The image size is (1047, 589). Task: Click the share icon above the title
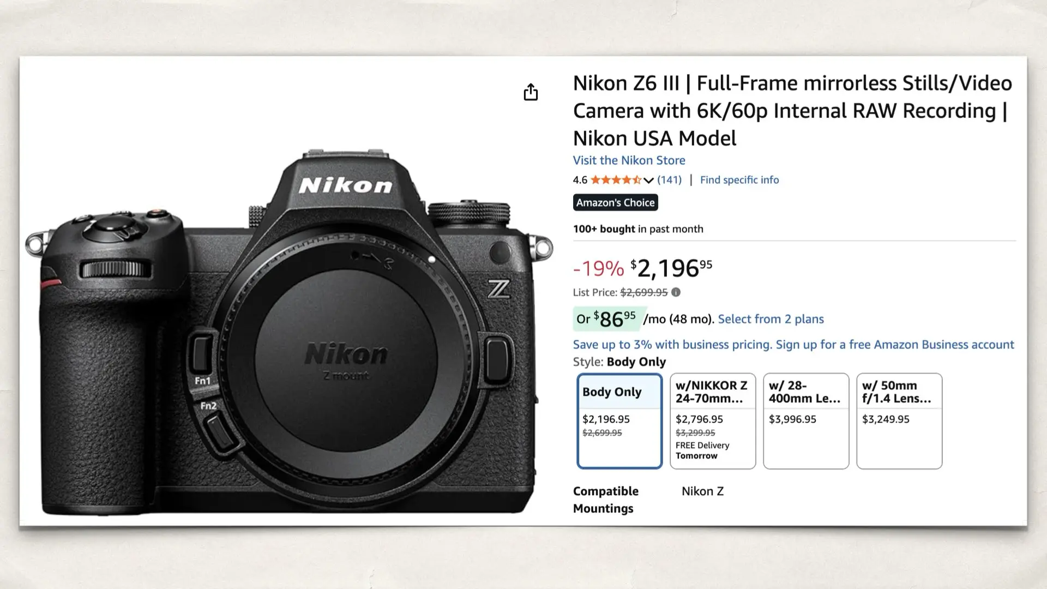click(531, 92)
